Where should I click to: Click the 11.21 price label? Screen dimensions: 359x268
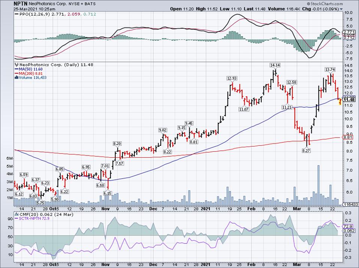(287, 107)
